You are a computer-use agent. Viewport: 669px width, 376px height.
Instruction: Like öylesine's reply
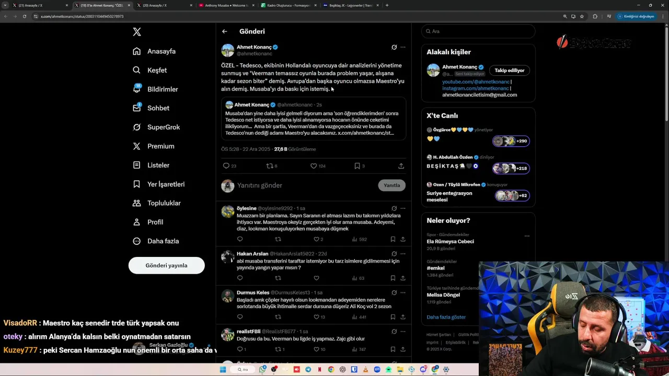point(318,239)
